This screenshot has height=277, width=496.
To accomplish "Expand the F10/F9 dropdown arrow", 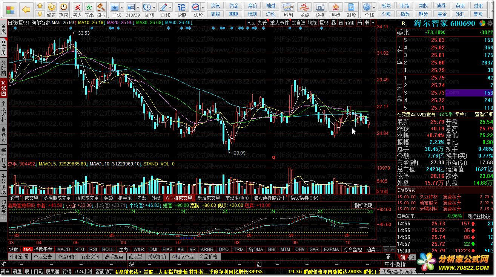I will pyautogui.click(x=138, y=8).
